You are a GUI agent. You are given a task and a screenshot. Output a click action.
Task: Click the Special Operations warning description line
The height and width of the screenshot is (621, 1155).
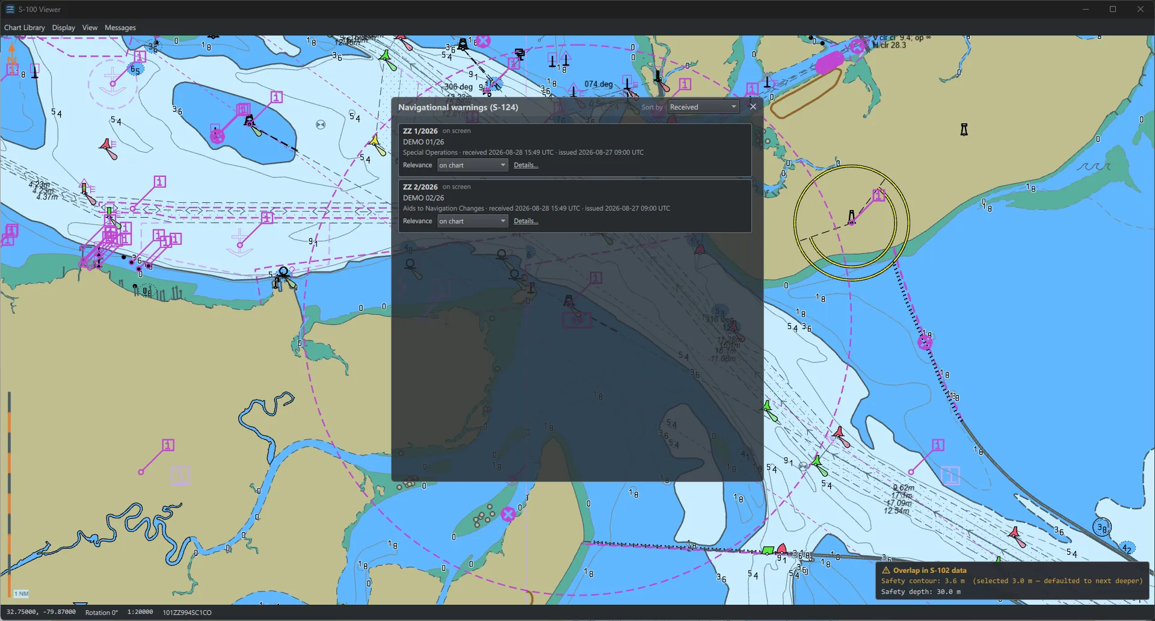[x=523, y=152]
